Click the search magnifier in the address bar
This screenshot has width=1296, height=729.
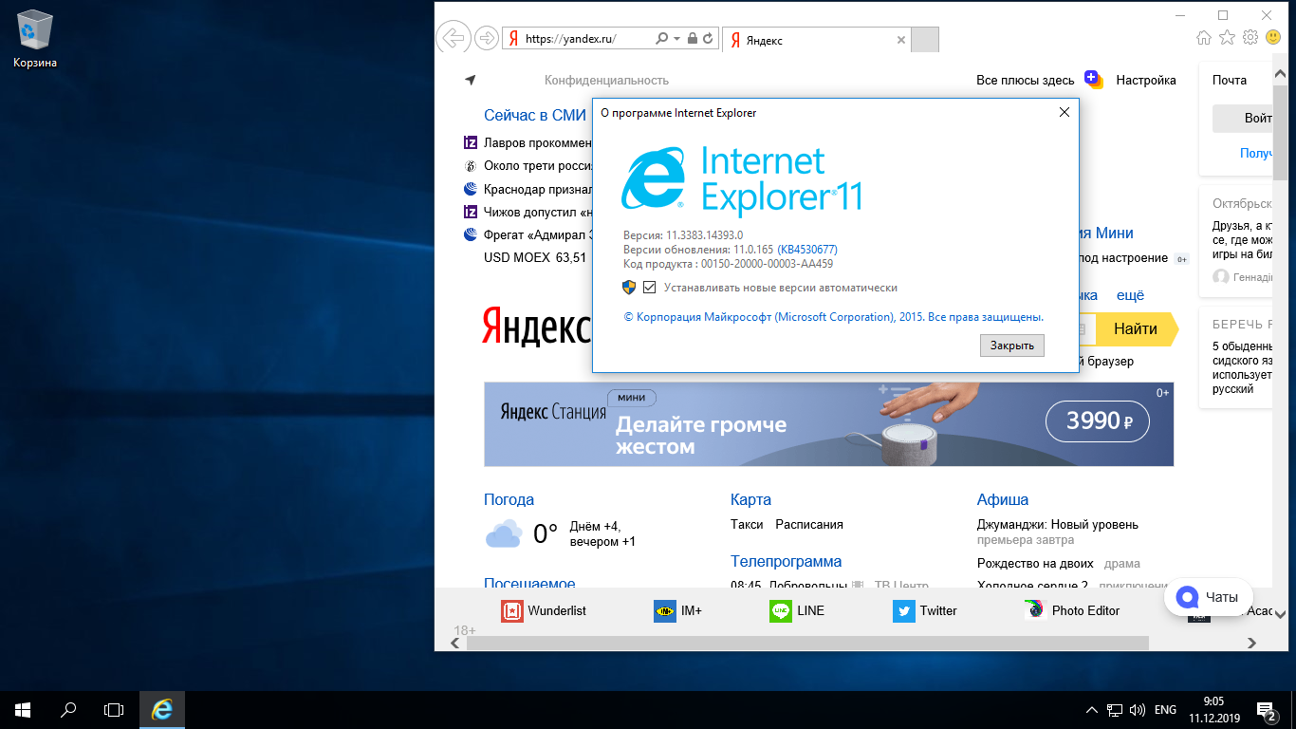coord(661,39)
